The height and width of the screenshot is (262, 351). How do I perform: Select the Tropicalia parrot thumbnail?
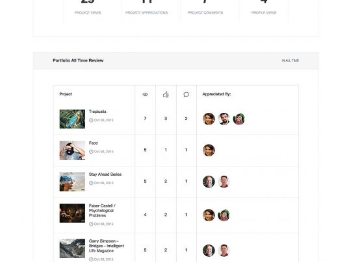coord(72,119)
